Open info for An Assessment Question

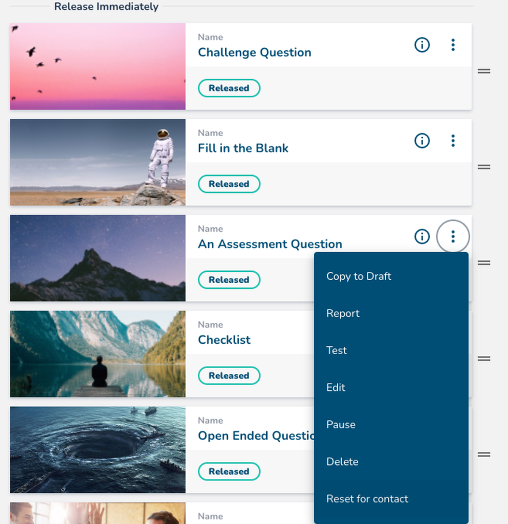pos(422,237)
